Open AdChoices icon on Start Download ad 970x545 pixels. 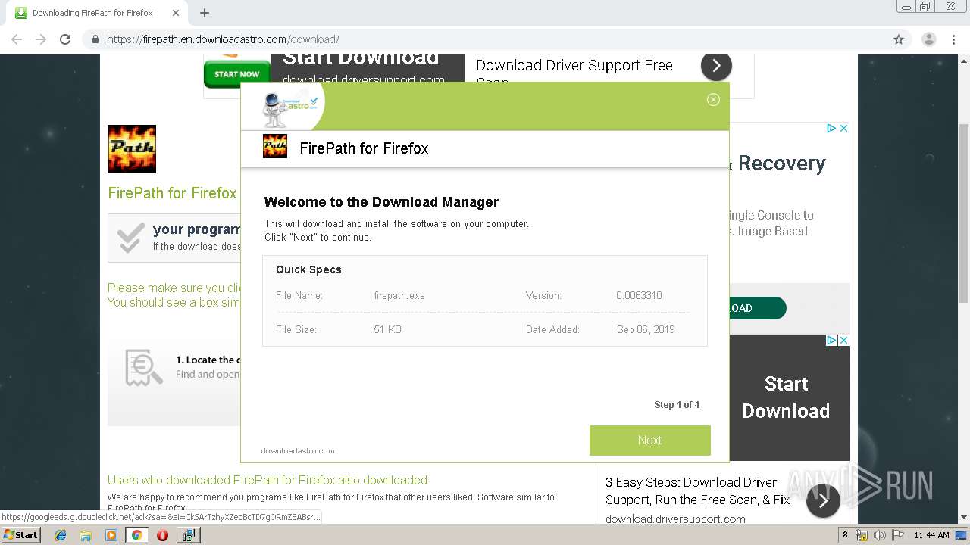pyautogui.click(x=831, y=341)
